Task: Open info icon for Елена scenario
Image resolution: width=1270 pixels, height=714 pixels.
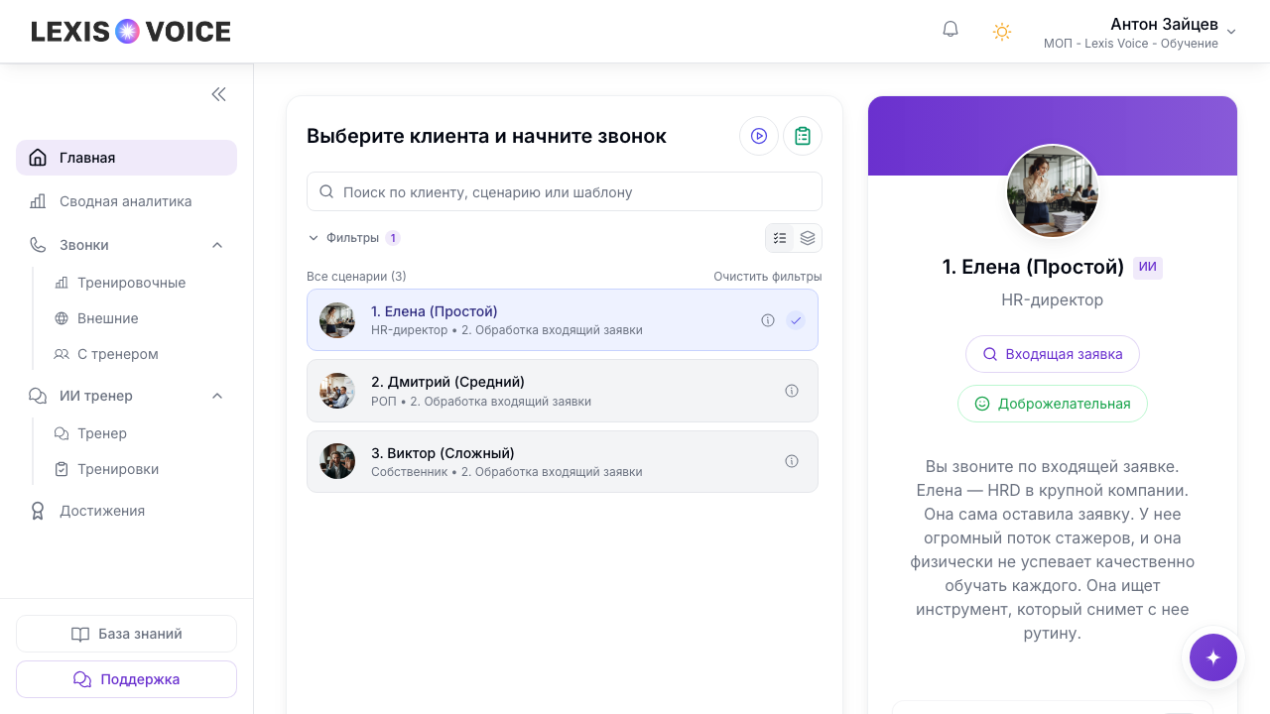Action: pos(768,320)
